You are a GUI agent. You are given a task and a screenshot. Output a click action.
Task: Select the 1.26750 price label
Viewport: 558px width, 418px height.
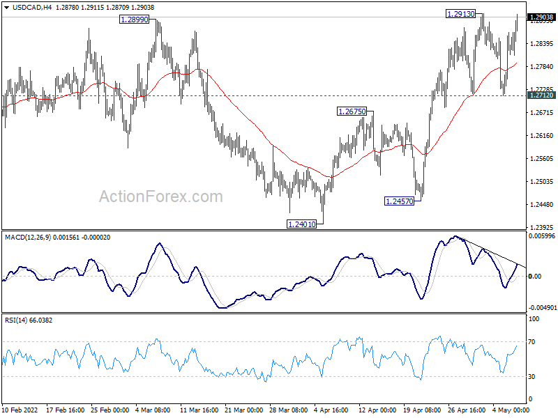pyautogui.click(x=352, y=111)
